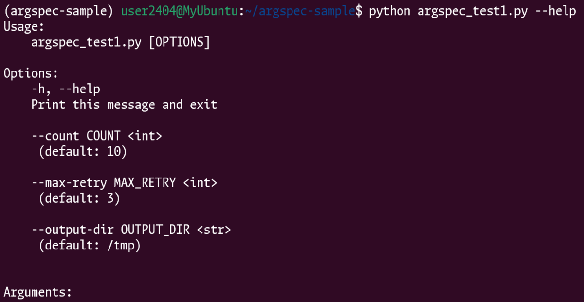
Task: Click the 'Print this message and exit' text
Action: [x=124, y=105]
